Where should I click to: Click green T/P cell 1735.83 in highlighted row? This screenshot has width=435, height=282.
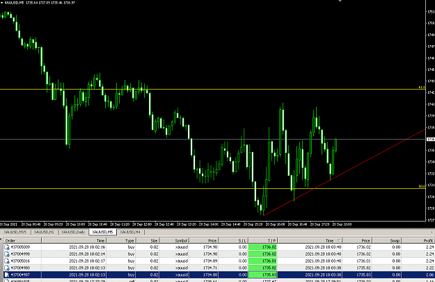click(x=262, y=275)
